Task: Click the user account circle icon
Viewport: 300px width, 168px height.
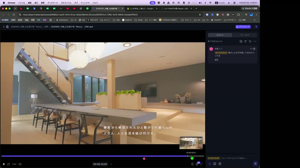Action: point(7,27)
